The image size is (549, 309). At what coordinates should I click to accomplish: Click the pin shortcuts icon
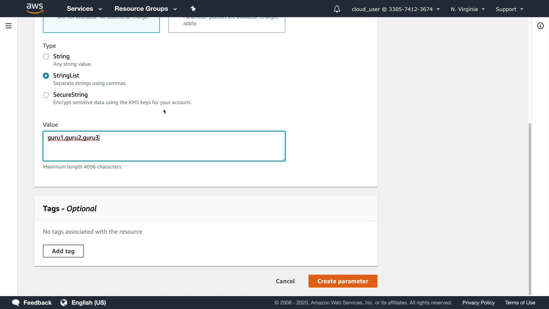point(193,9)
